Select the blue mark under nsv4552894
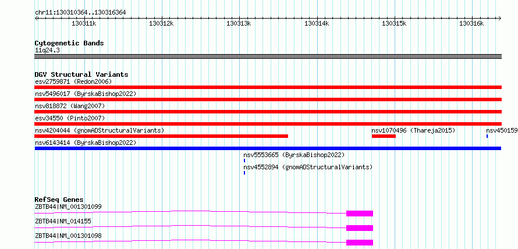This screenshot has width=518, height=249. point(244,173)
